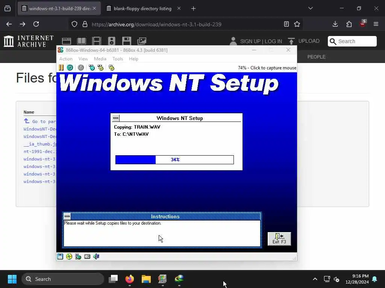Click the Internet Archive search field
Image resolution: width=385 pixels, height=288 pixels.
tap(352, 41)
